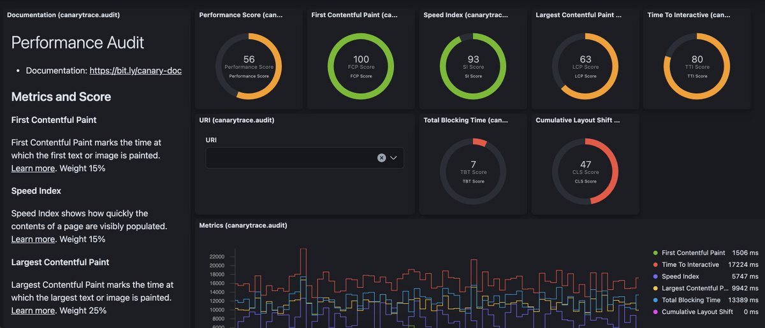Click the 1506 ms legend value
Viewport: 765px width, 328px height.
746,253
